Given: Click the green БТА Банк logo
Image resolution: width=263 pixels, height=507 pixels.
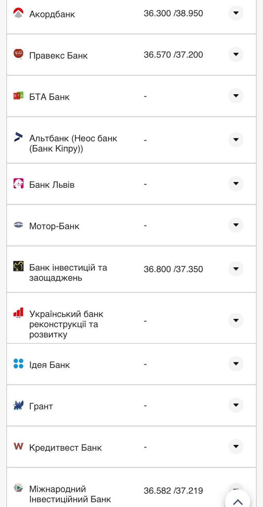Looking at the screenshot, I should [18, 95].
